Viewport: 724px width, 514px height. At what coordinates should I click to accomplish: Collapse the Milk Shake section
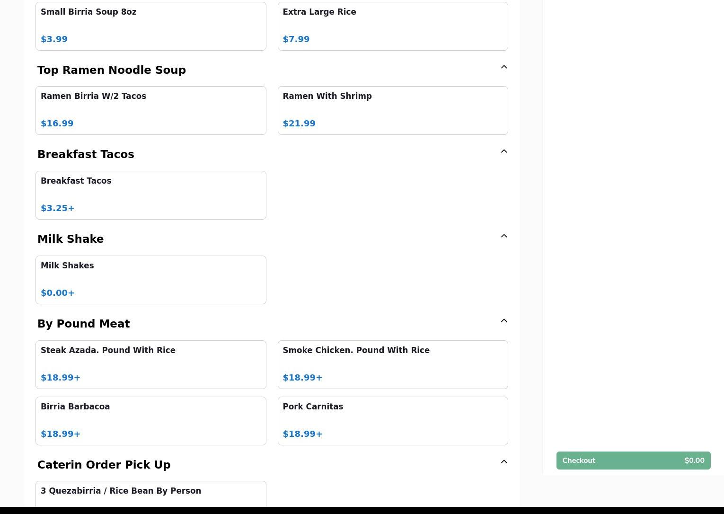(x=503, y=236)
